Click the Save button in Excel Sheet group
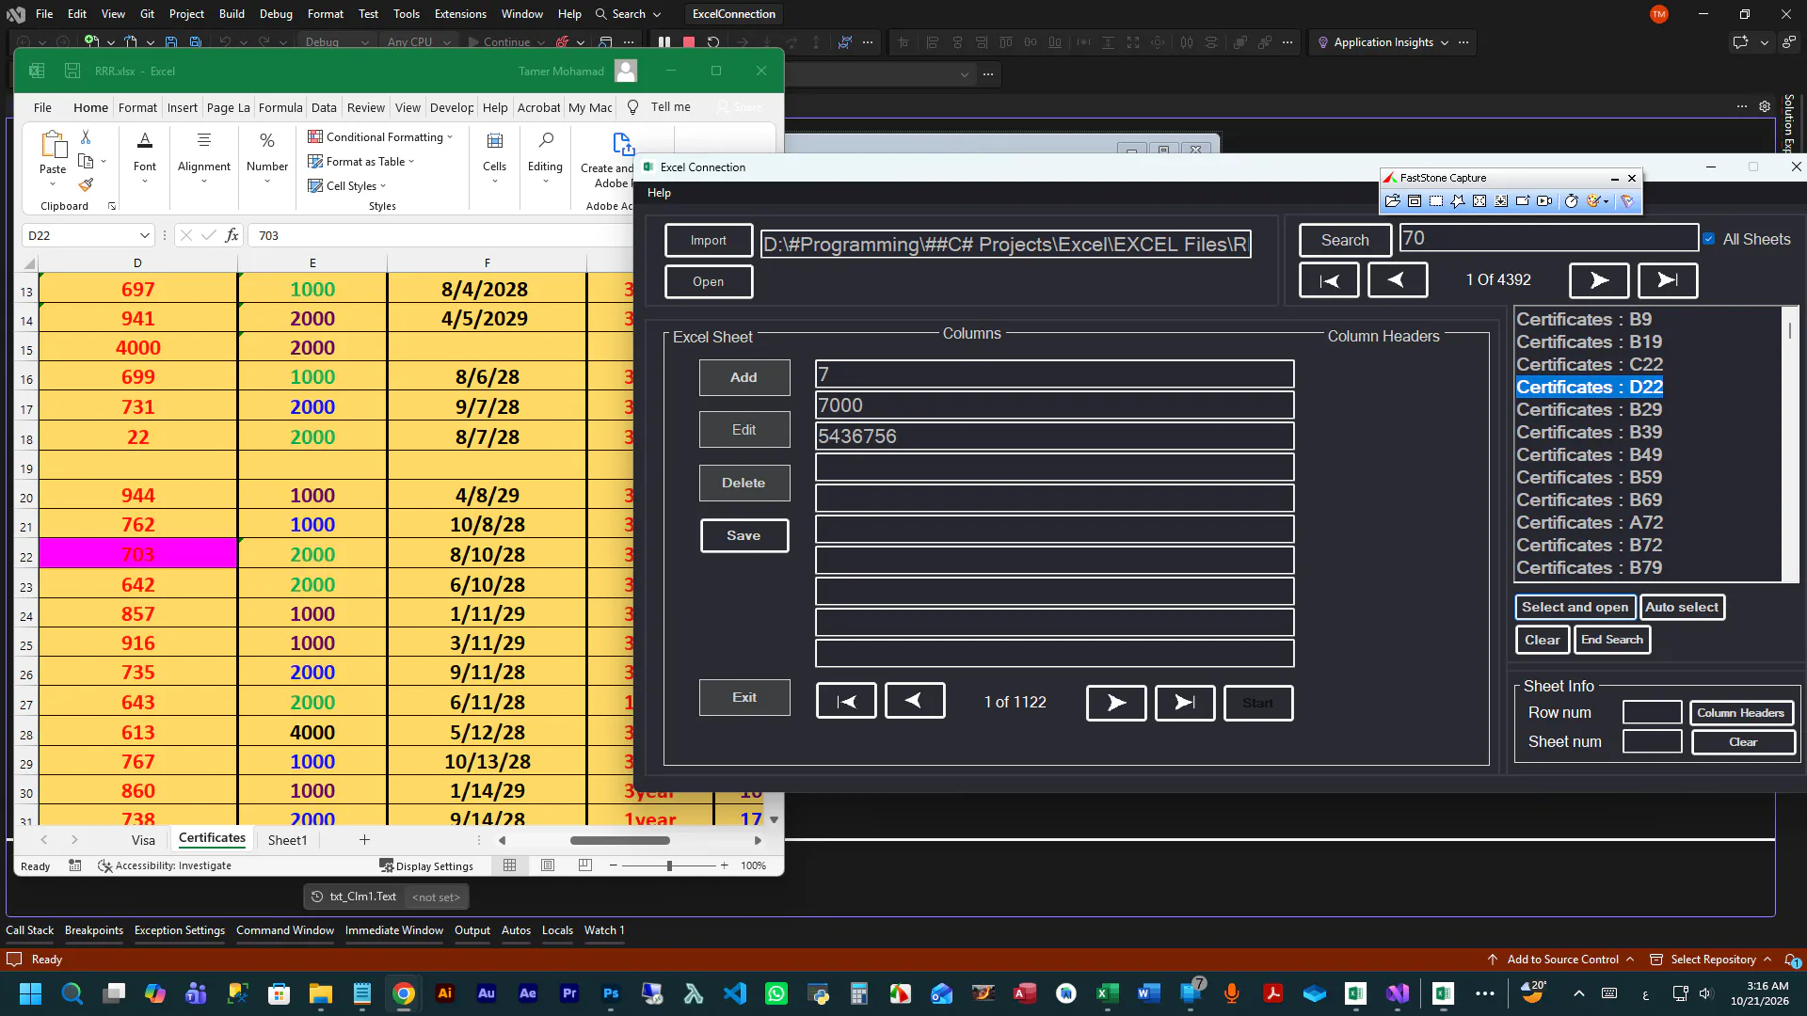Screen dimensions: 1807x1016 744,535
